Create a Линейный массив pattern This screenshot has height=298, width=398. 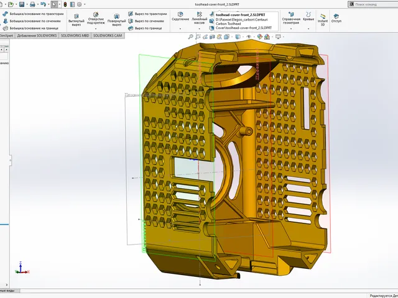pos(200,18)
